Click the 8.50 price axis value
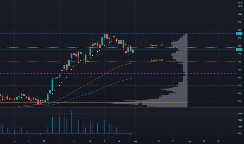This screenshot has height=144, width=244. point(240,38)
